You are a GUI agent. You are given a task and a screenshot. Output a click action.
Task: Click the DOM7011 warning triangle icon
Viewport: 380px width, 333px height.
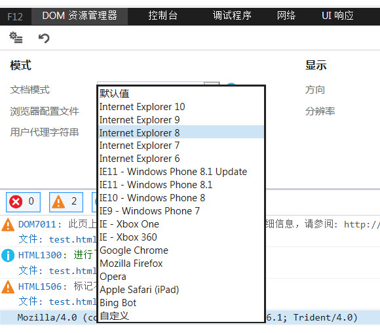[8, 225]
